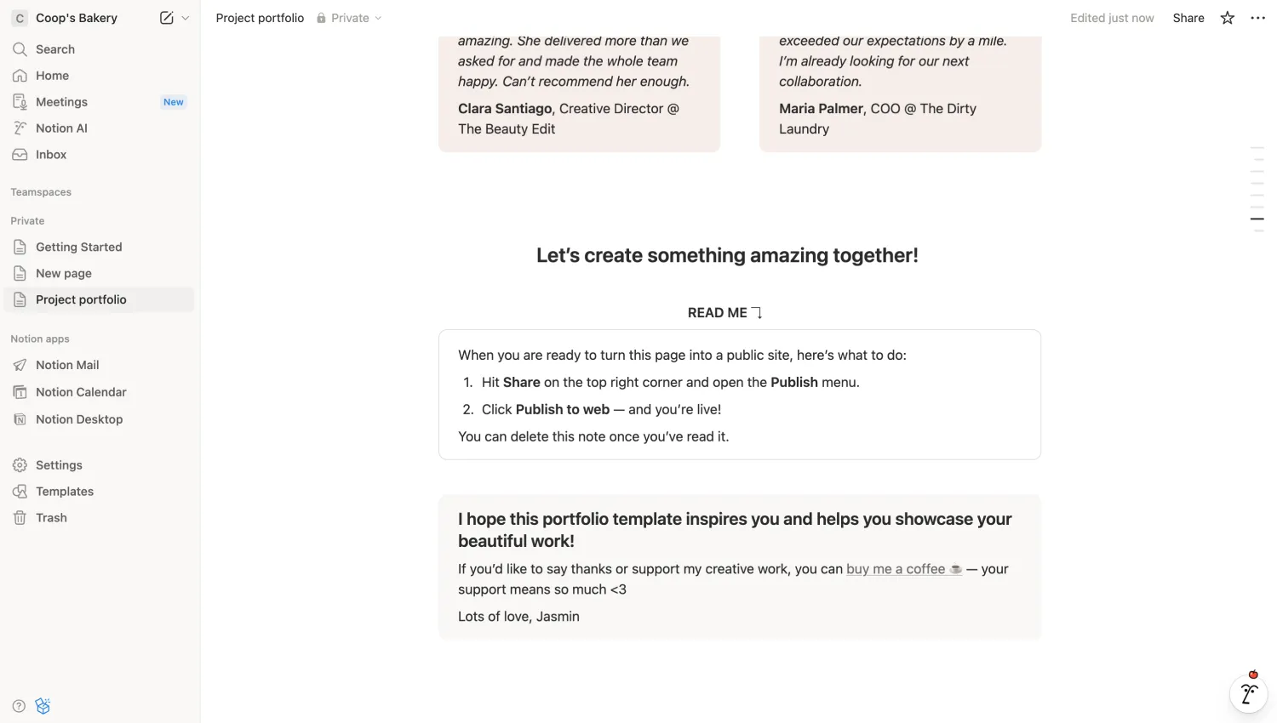This screenshot has height=723, width=1277.
Task: Click the Share button
Action: [1188, 17]
